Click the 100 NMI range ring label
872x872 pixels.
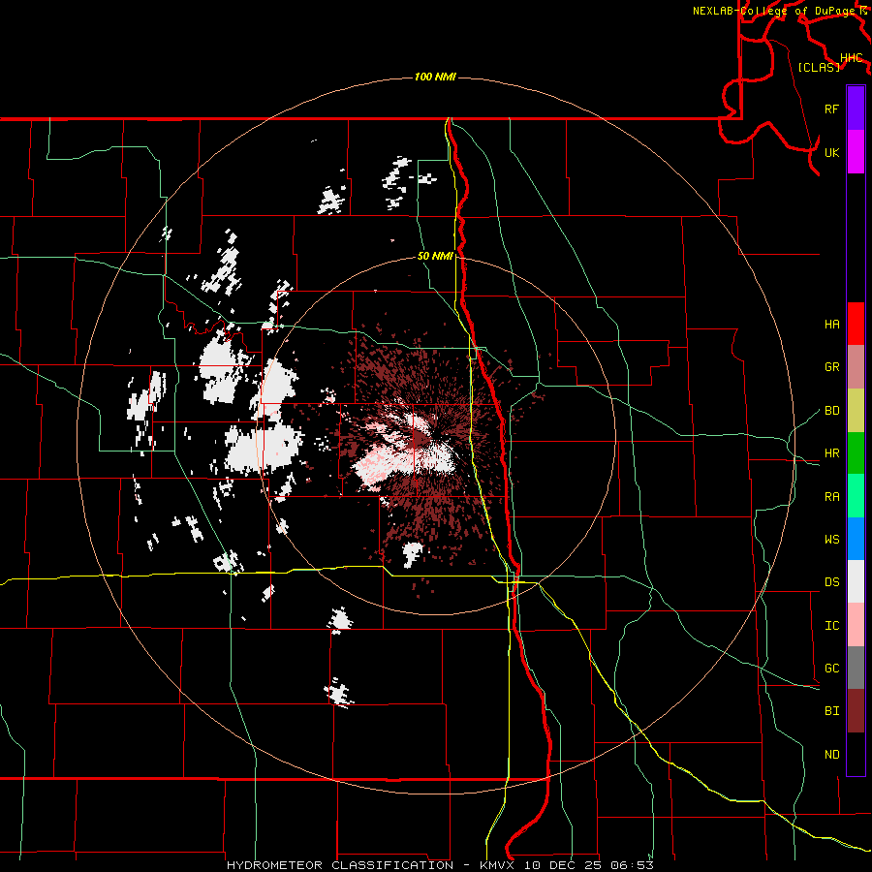435,77
